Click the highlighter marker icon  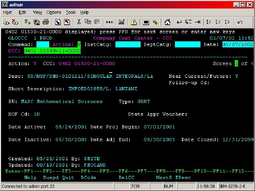pyautogui.click(x=155, y=22)
